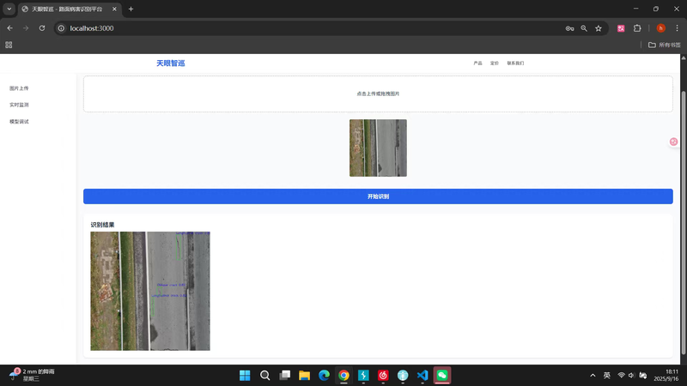Screen dimensions: 687x386
Task: Open the browser zoom magnifier icon
Action: (x=584, y=28)
